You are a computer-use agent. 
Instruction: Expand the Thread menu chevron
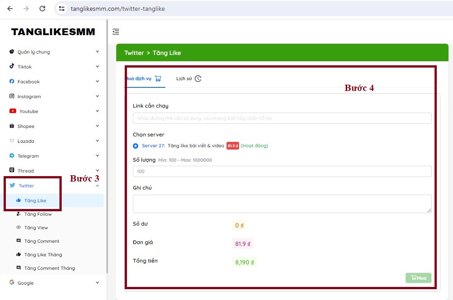click(x=97, y=171)
